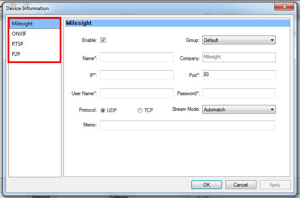The height and width of the screenshot is (198, 300).
Task: Click the Cancel button
Action: click(x=241, y=184)
